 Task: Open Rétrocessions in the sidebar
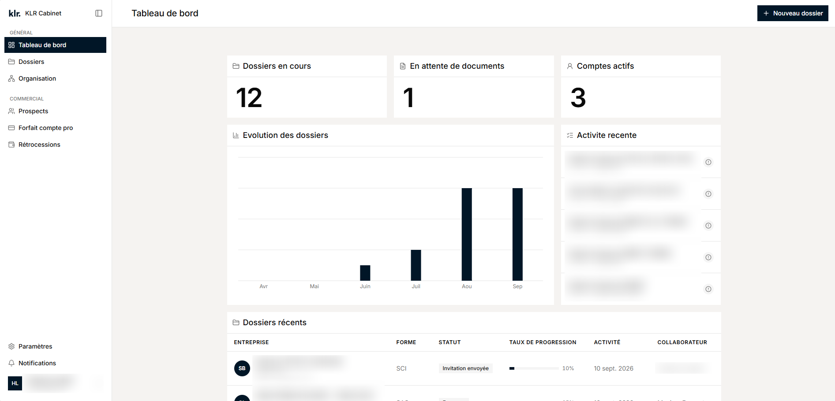55,145
